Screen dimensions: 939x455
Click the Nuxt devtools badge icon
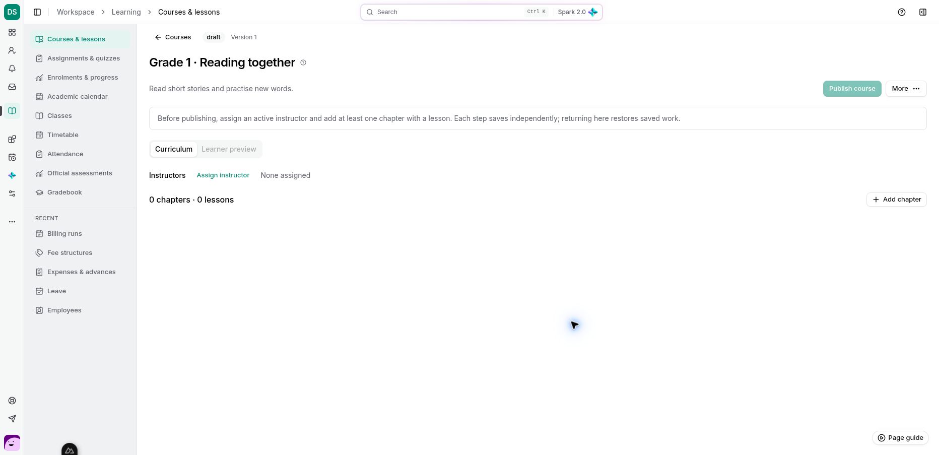(70, 449)
